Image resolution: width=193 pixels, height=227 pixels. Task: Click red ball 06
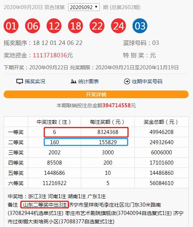(32, 26)
